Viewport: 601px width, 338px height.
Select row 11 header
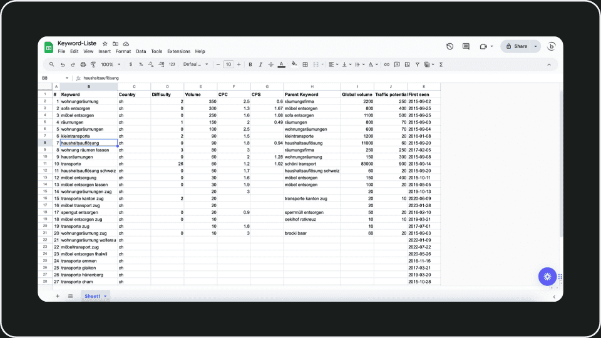[x=45, y=163]
